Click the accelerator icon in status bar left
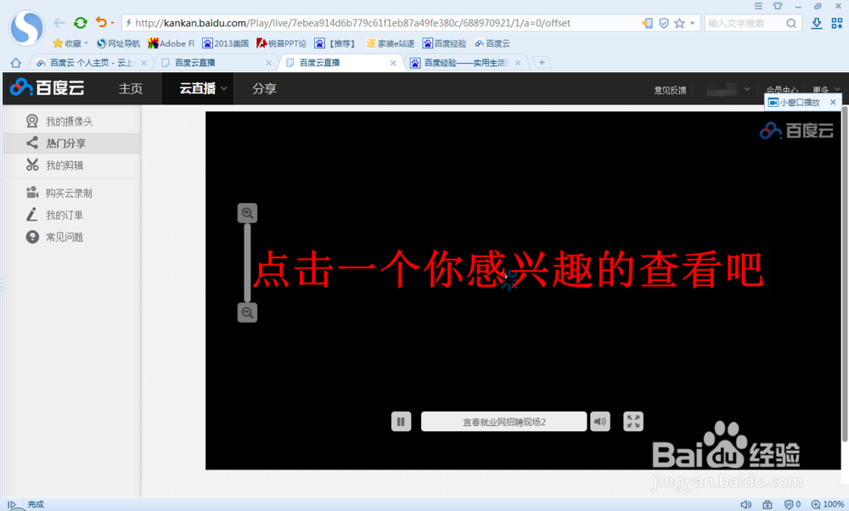Screen dimensions: 849x511 pos(12,504)
